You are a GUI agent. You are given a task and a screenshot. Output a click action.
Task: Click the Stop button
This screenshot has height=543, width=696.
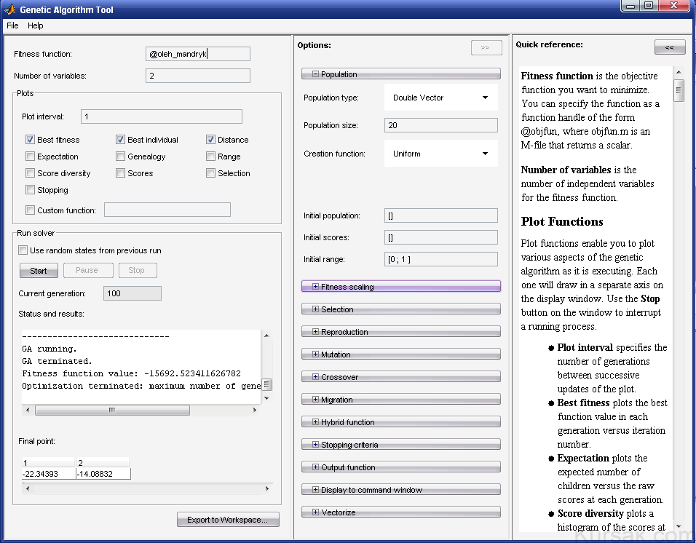tap(138, 271)
